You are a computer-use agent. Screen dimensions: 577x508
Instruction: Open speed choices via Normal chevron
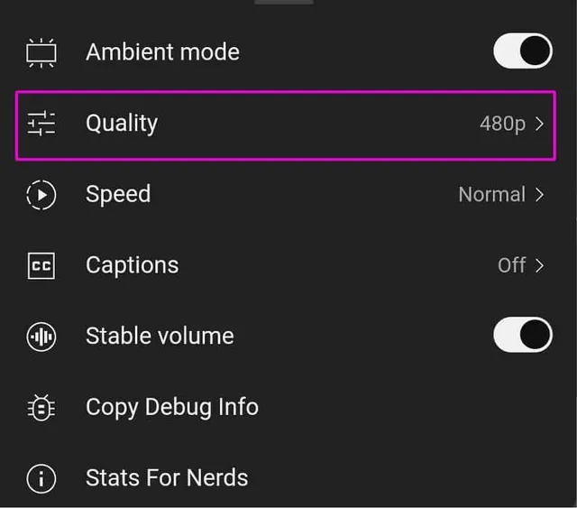coord(539,195)
